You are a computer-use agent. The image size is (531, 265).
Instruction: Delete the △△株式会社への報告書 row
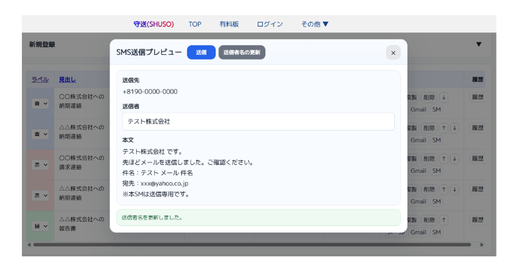click(429, 220)
